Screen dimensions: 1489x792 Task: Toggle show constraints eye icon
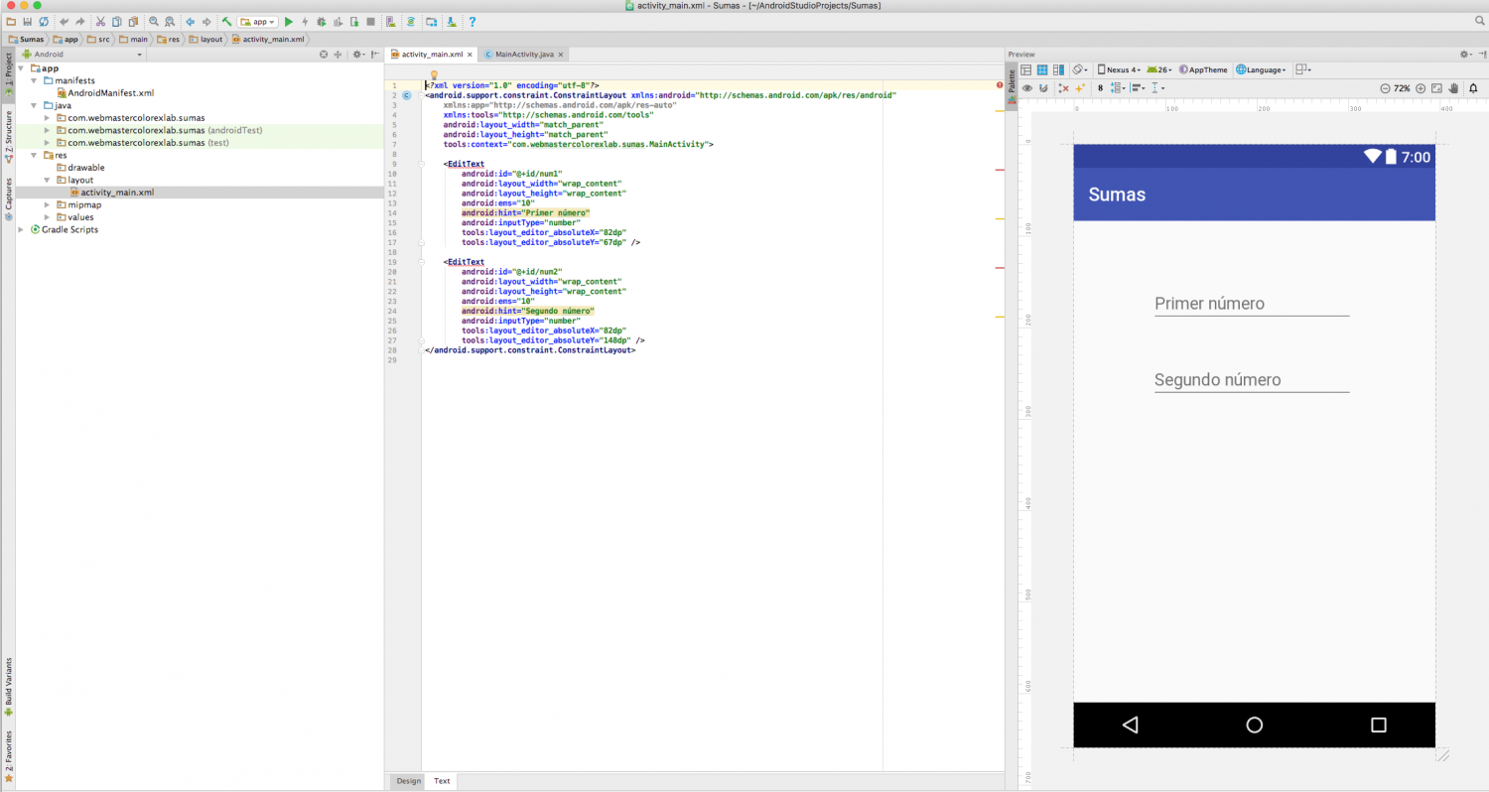click(x=1027, y=87)
